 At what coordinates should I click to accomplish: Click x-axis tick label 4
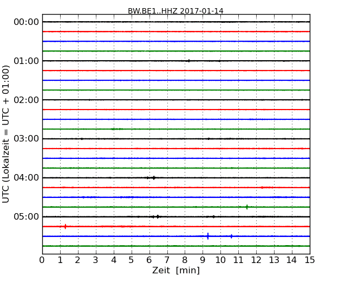coord(114,260)
